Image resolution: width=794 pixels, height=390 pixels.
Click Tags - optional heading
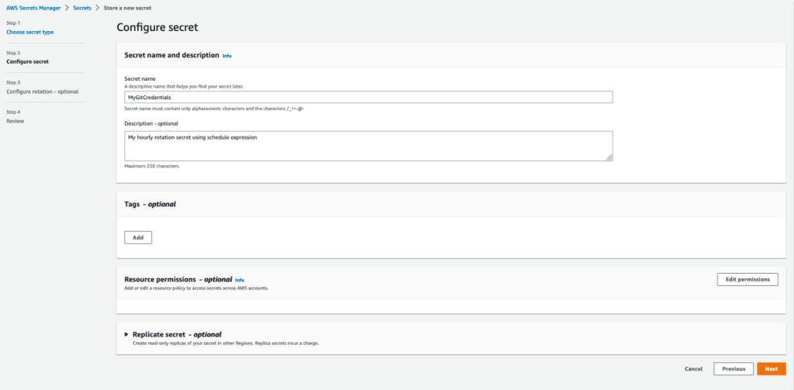150,205
